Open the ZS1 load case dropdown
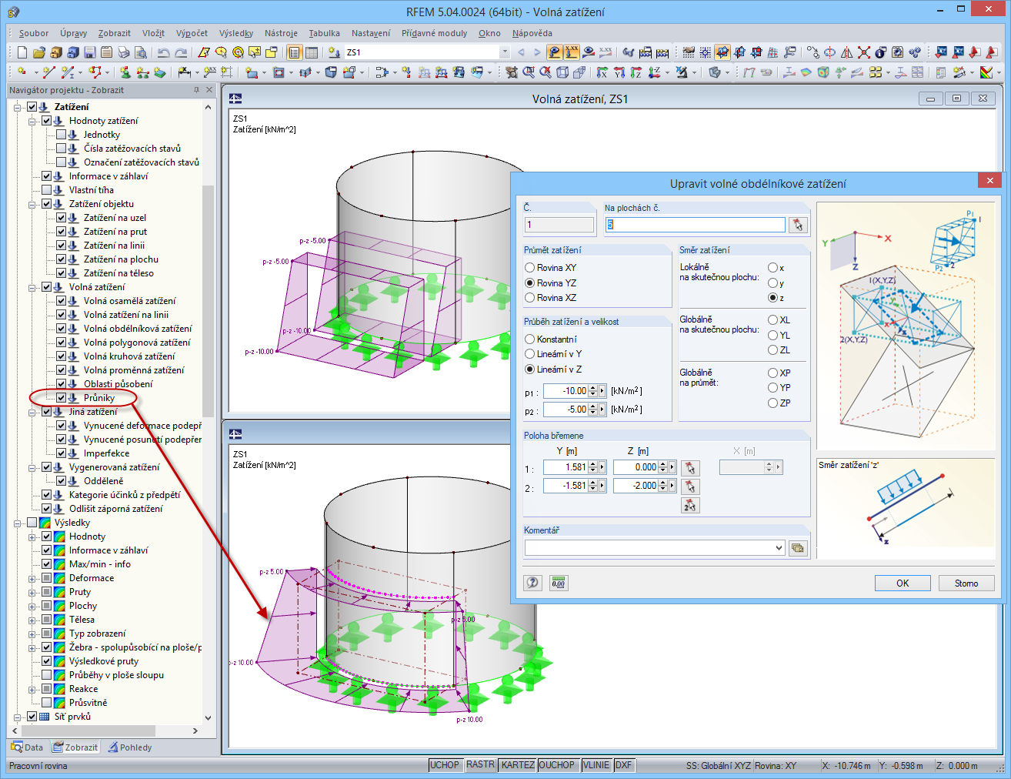 [505, 52]
